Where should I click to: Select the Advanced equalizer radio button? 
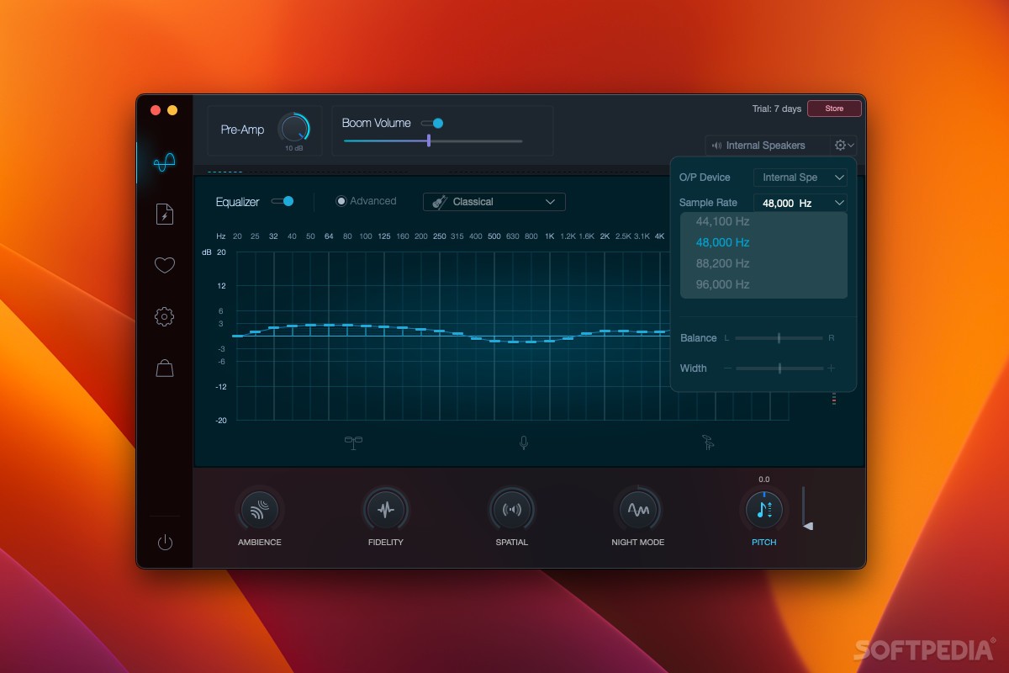click(x=341, y=201)
